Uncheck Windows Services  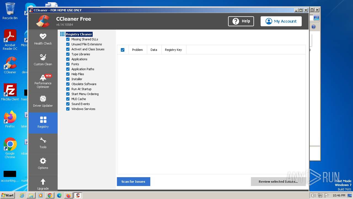pos(68,109)
